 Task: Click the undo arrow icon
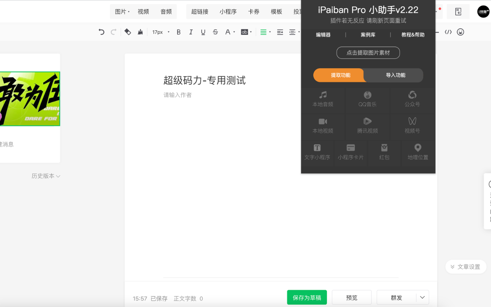(101, 32)
